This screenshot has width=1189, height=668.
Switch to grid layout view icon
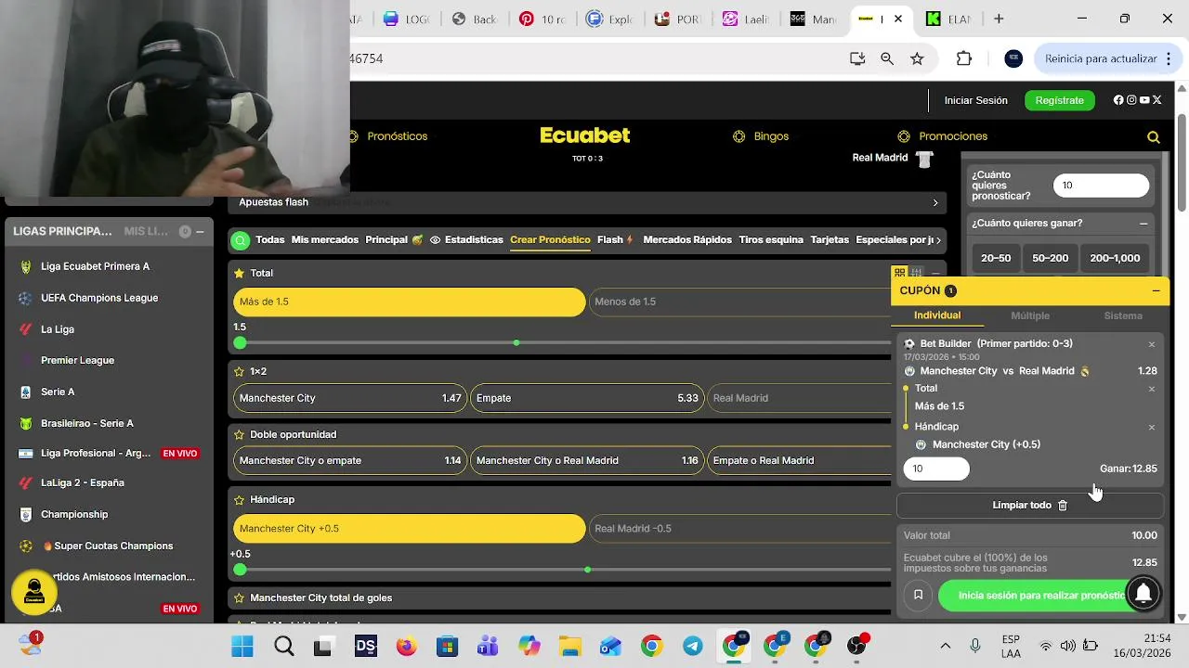coord(899,273)
